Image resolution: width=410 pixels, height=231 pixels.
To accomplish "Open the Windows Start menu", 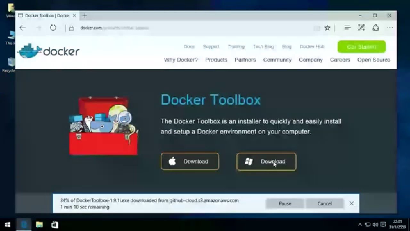I will [x=8, y=225].
